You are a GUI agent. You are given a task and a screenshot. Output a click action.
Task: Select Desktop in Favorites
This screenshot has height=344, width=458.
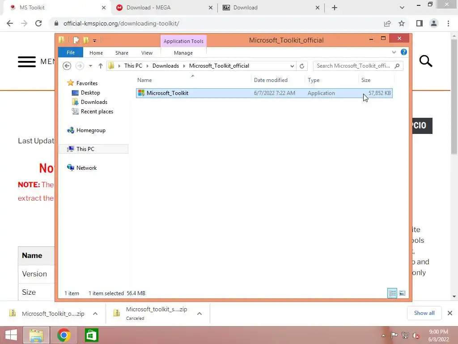[90, 93]
